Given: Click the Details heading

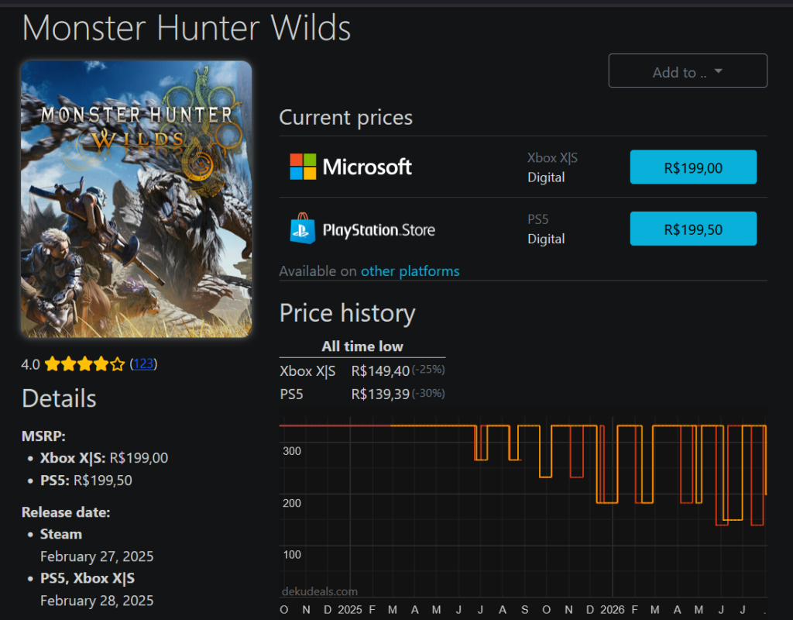Looking at the screenshot, I should [x=59, y=398].
